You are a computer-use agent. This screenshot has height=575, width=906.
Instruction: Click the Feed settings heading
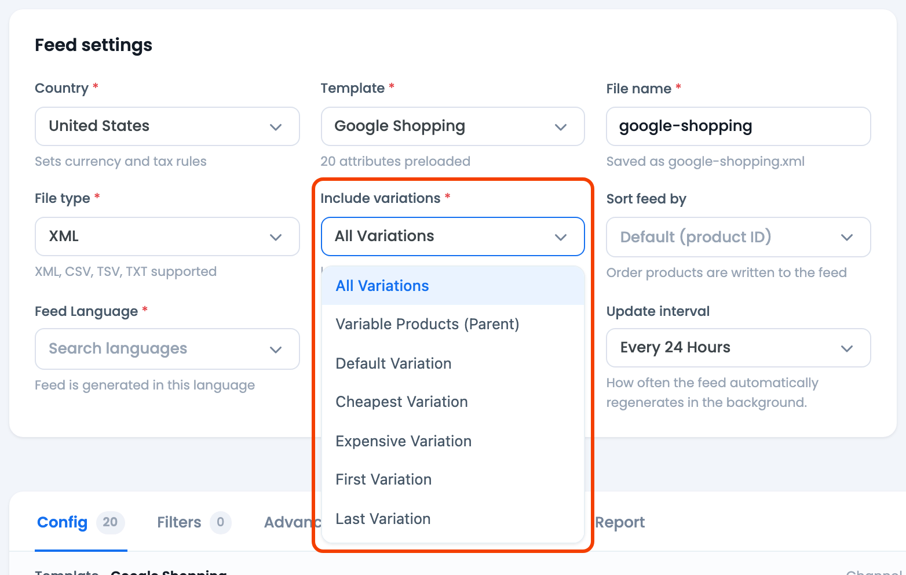tap(93, 45)
